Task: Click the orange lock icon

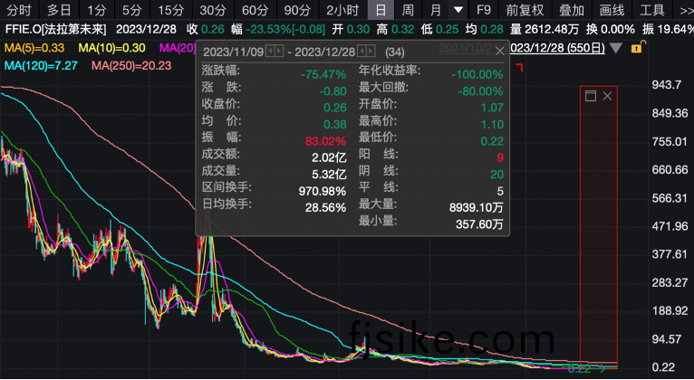Action: tap(636, 48)
